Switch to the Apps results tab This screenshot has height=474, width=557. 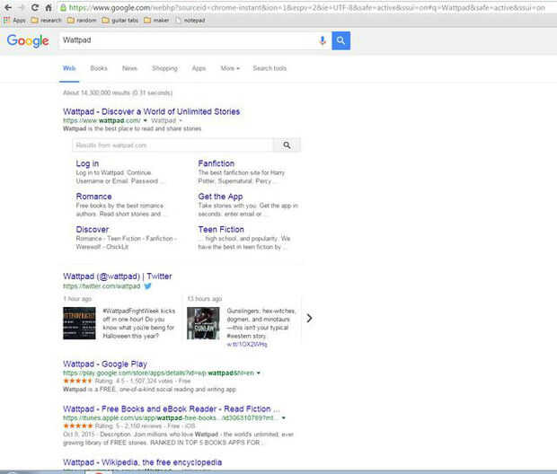(199, 68)
